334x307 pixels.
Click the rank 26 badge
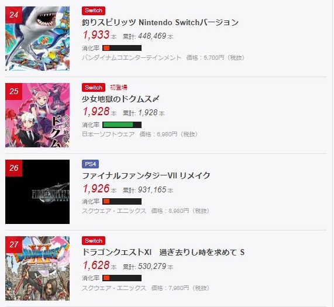tap(14, 168)
